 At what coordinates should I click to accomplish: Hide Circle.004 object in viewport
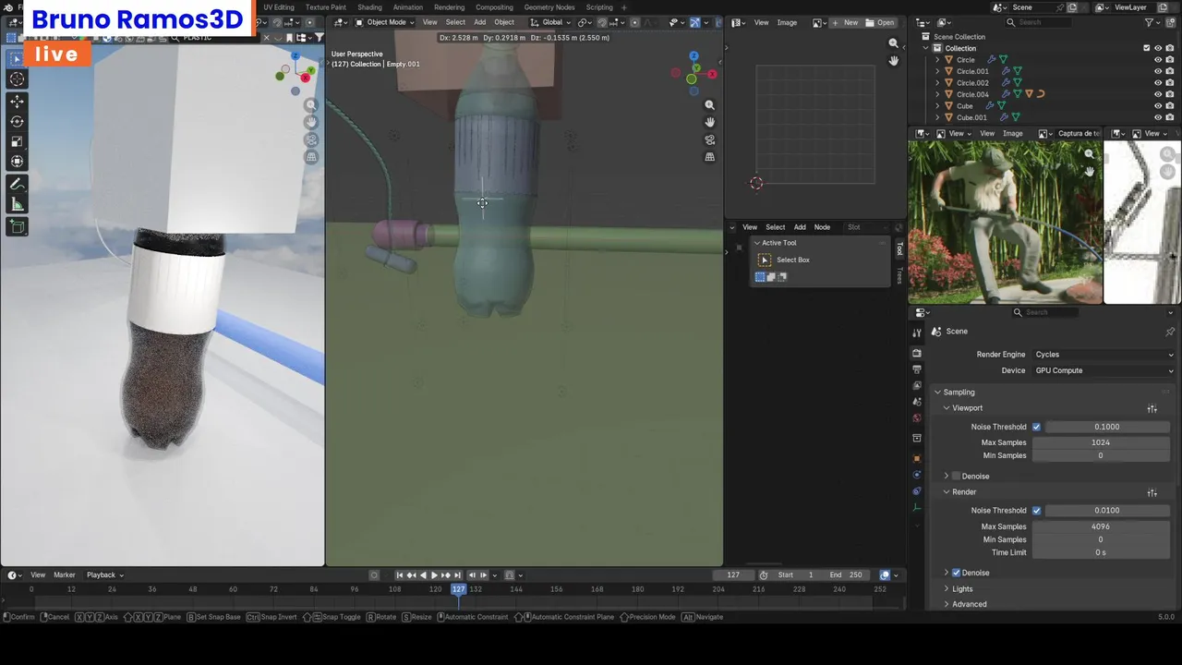[x=1158, y=94]
